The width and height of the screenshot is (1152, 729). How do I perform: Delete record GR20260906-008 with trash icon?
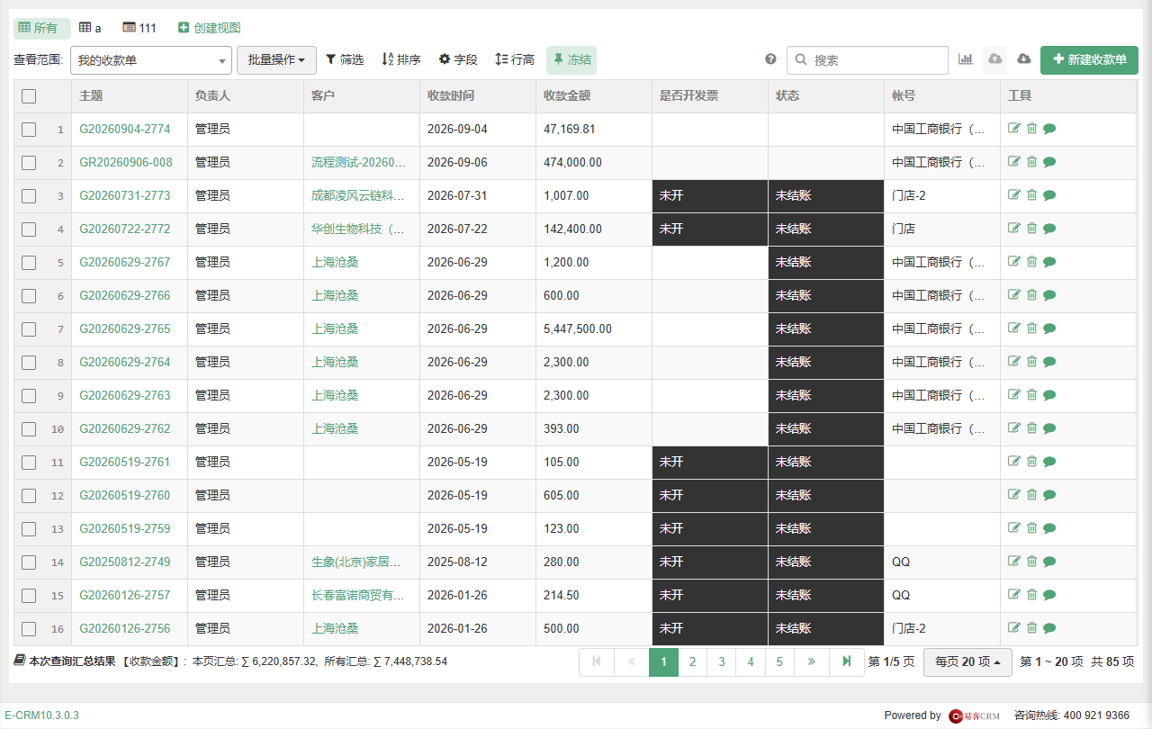point(1032,162)
